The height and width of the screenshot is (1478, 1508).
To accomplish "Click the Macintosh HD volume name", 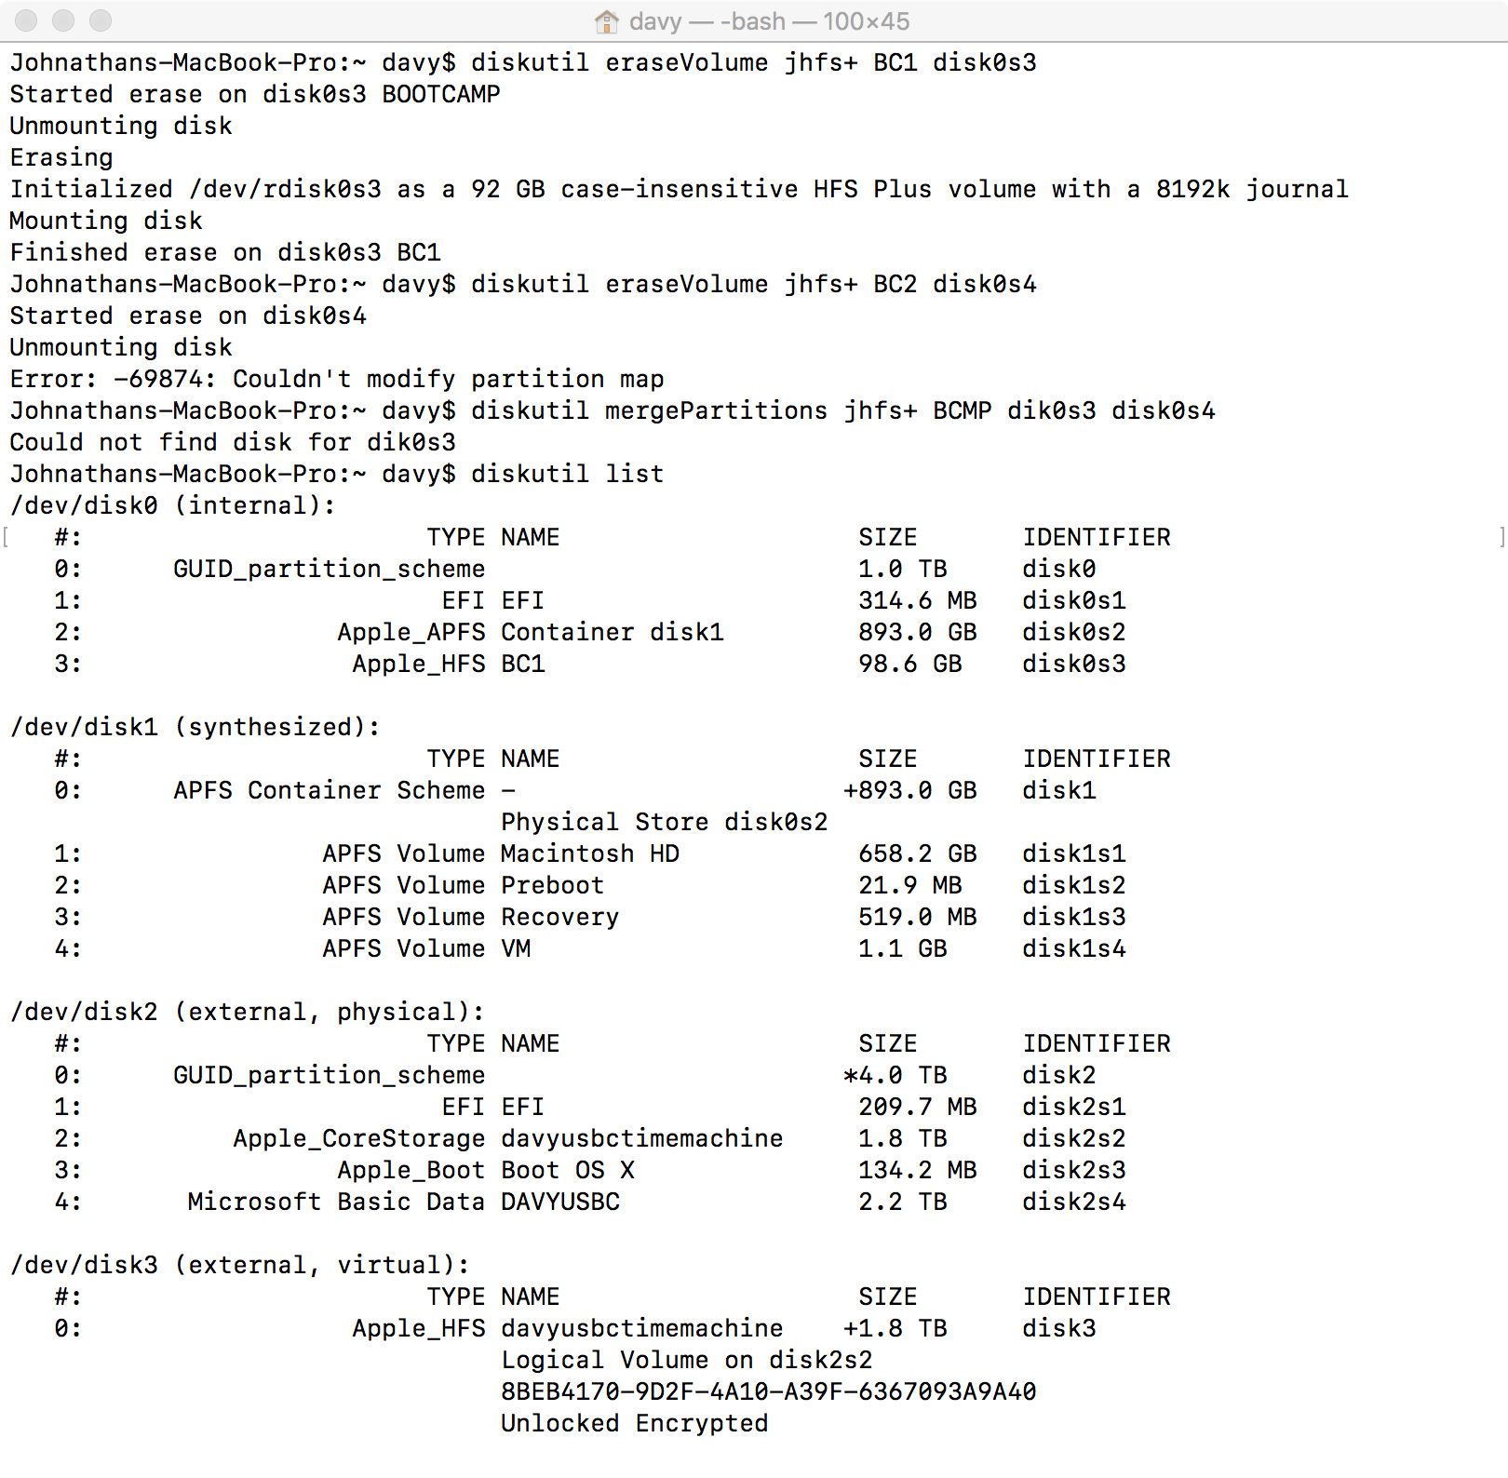I will click(x=590, y=853).
